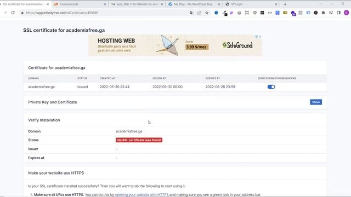The width and height of the screenshot is (351, 197).
Task: Select created at 2022-05-30 22:44
Action: (115, 87)
